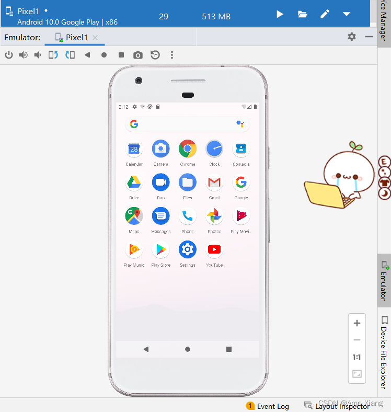Reset emulator zoom to 1:1
391x412 pixels.
tap(357, 357)
